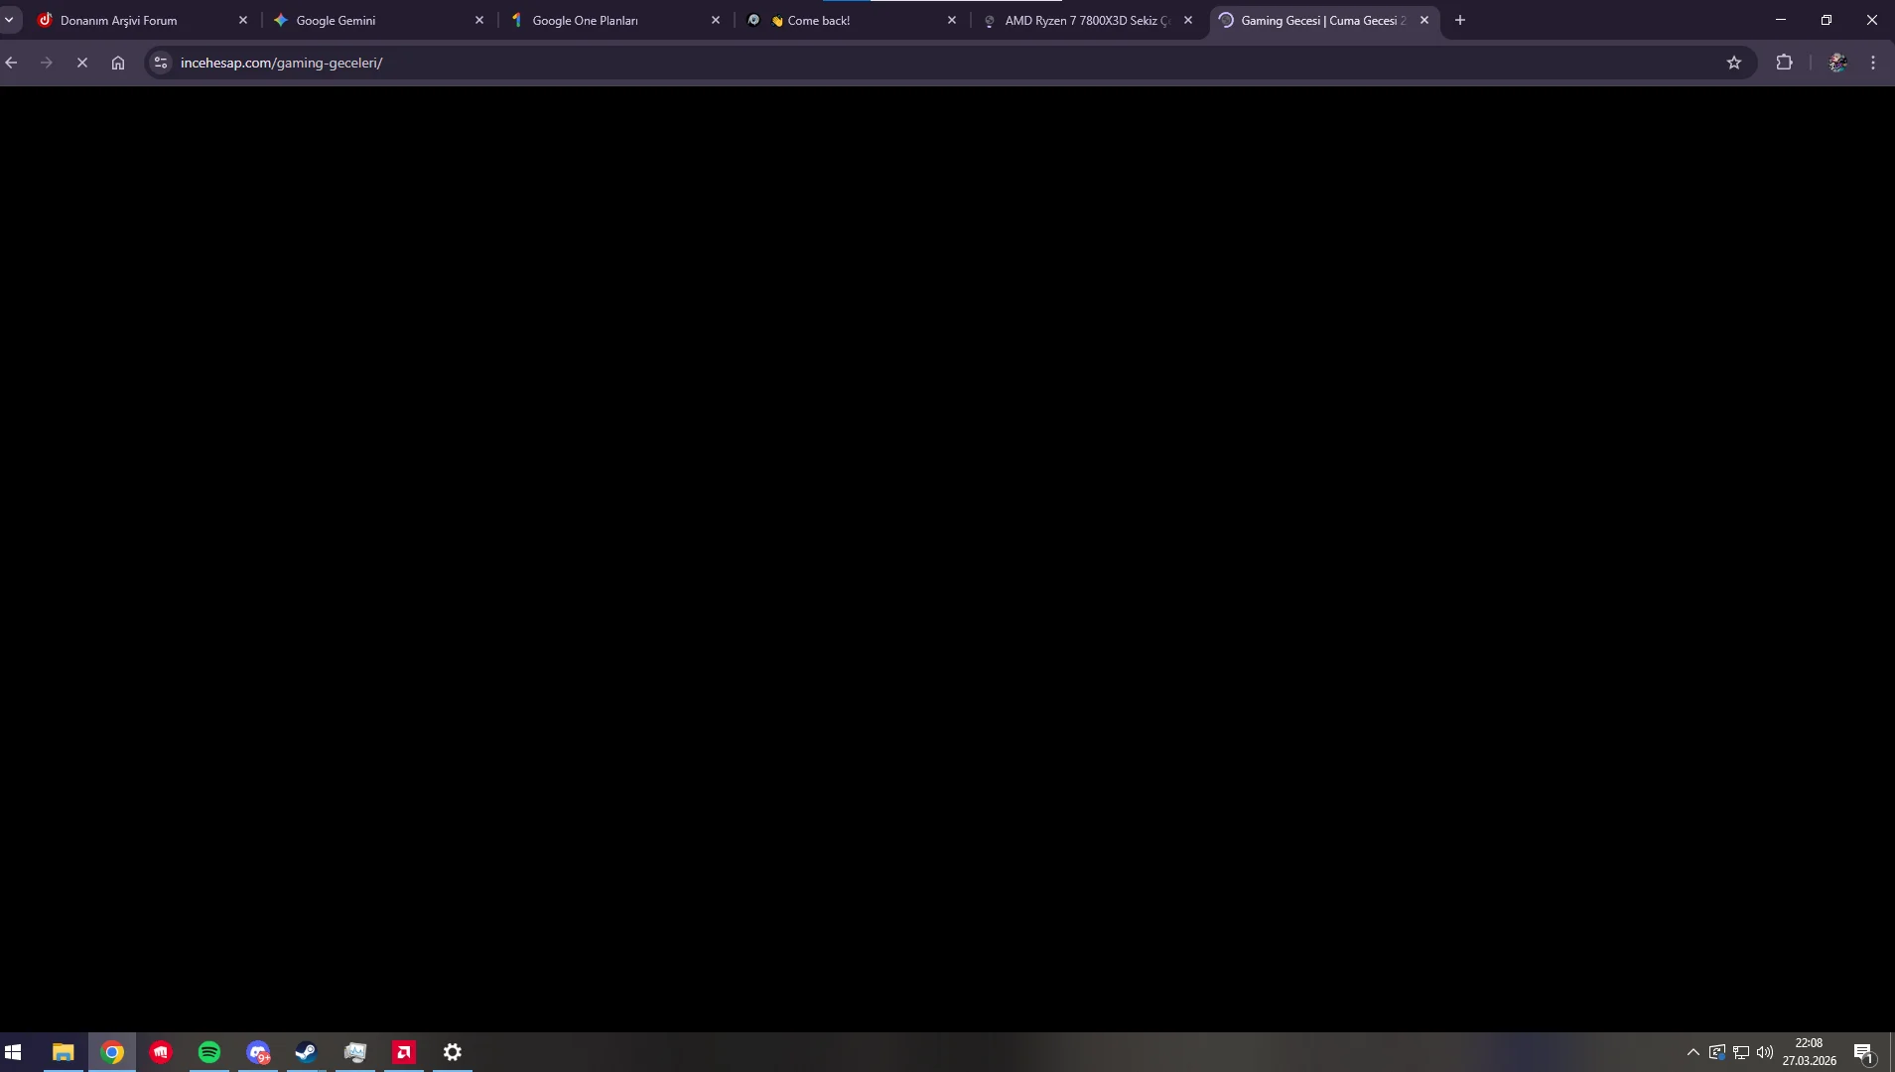Switch to the Come back! tab
1895x1072 pixels.
[851, 20]
